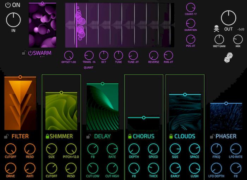Screen dimensions: 247x180
Task: Click the CHORUS THICK knob
Action: pyautogui.click(x=153, y=168)
